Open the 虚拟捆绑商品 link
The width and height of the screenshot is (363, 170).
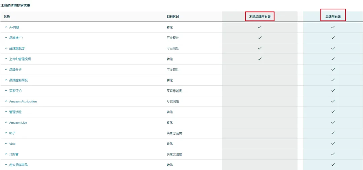click(x=18, y=165)
